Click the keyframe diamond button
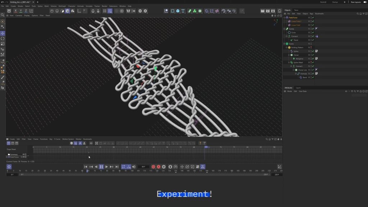This screenshot has height=207, width=368. click(x=9, y=167)
